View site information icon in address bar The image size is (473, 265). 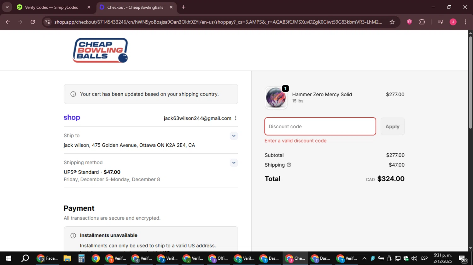(48, 22)
